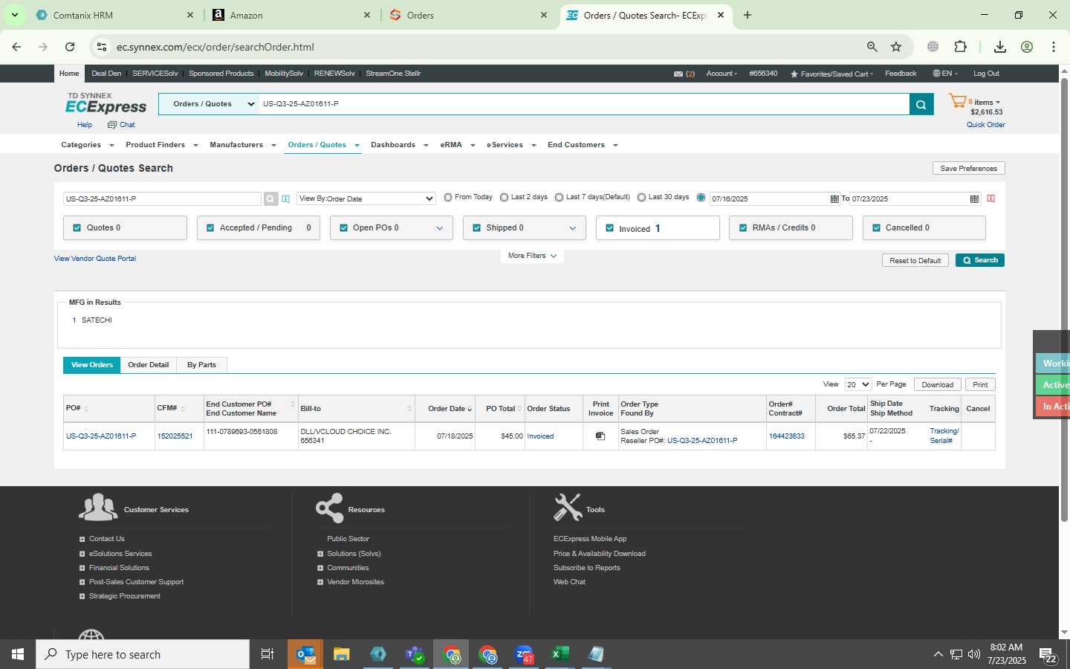This screenshot has width=1070, height=669.
Task: Open the Chrome profile avatar icon
Action: [x=1027, y=47]
